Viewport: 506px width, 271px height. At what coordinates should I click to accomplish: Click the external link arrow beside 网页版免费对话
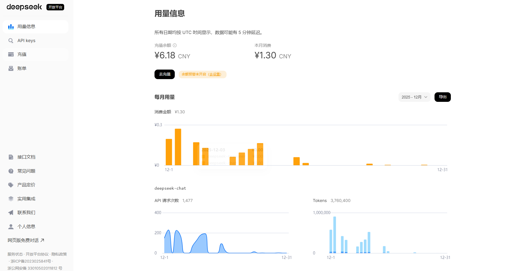[x=42, y=240]
